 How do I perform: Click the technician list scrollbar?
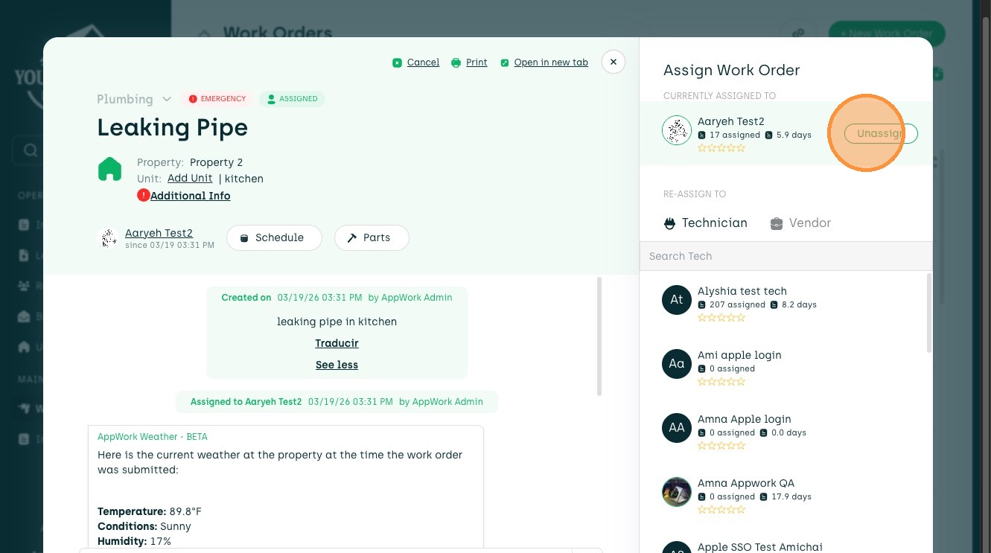(929, 313)
